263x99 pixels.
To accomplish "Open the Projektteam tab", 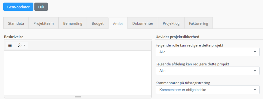I will click(x=44, y=23).
